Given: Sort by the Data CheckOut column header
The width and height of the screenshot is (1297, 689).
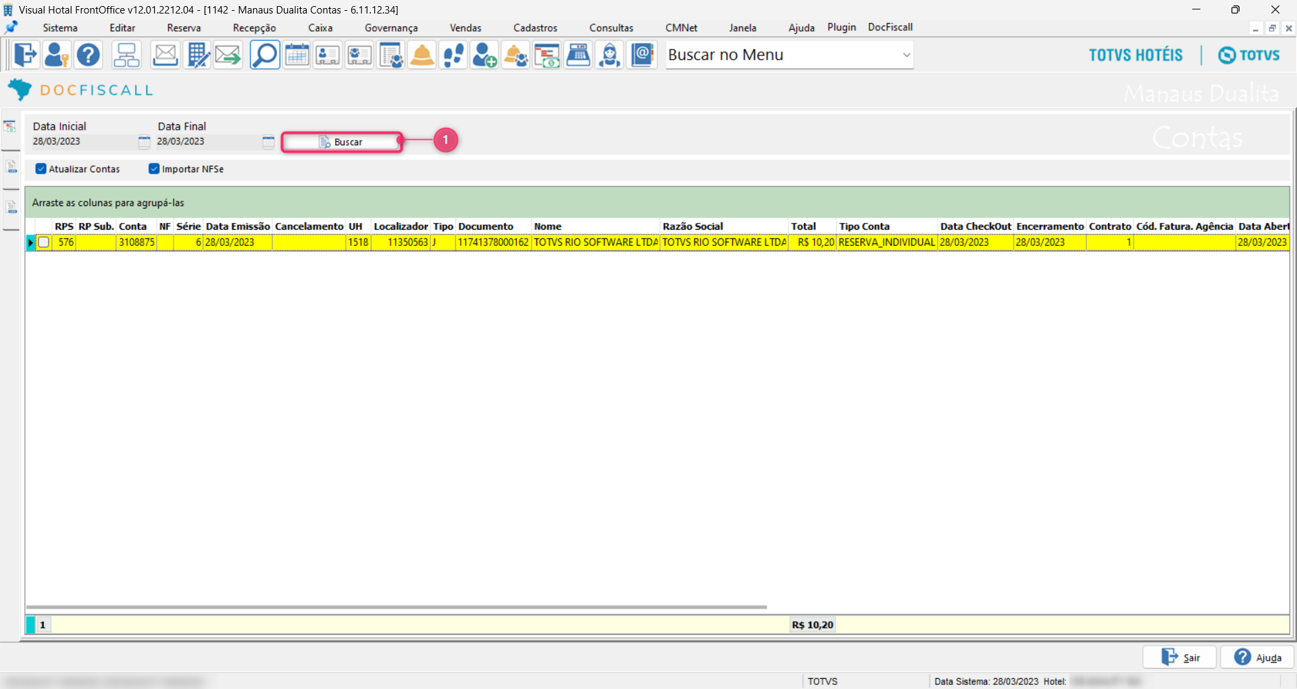Looking at the screenshot, I should click(x=976, y=226).
